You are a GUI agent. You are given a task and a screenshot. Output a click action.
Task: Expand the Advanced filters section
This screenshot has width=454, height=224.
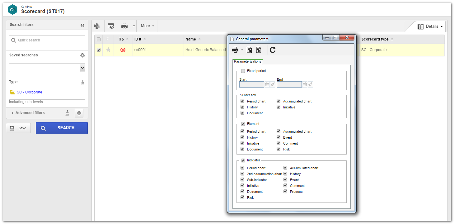tap(28, 113)
